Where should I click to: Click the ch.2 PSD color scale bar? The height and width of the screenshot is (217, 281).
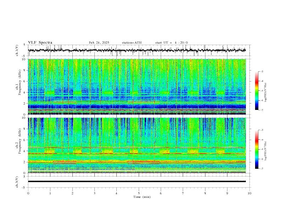(257, 149)
